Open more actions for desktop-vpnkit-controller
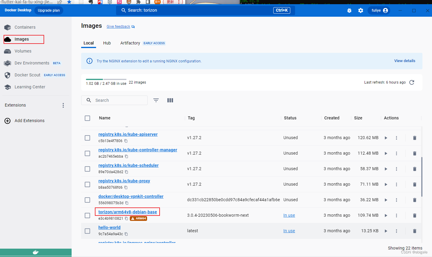Screen dimensions: 432x257 pyautogui.click(x=396, y=200)
